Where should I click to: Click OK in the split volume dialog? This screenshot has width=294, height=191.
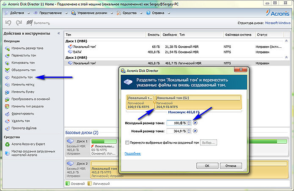pos(207,166)
